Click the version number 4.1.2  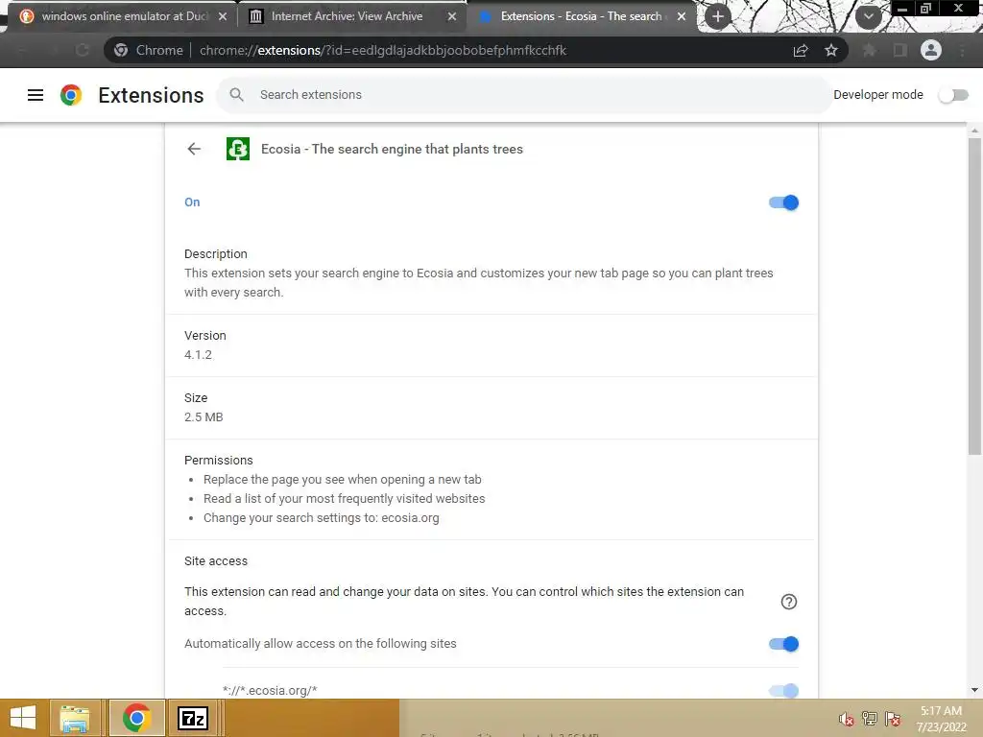(x=198, y=355)
